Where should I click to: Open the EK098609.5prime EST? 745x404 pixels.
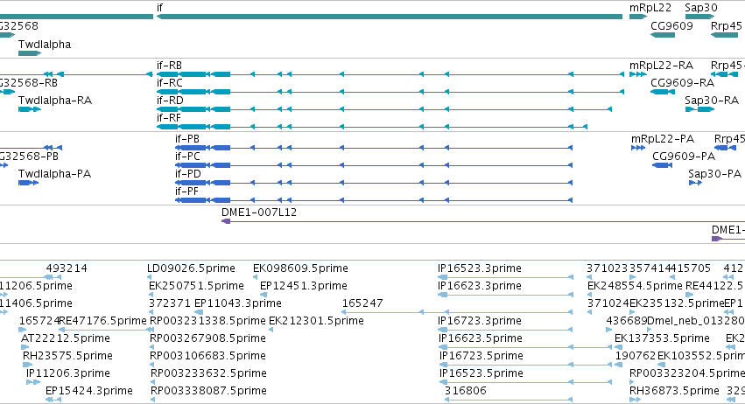coord(255,277)
